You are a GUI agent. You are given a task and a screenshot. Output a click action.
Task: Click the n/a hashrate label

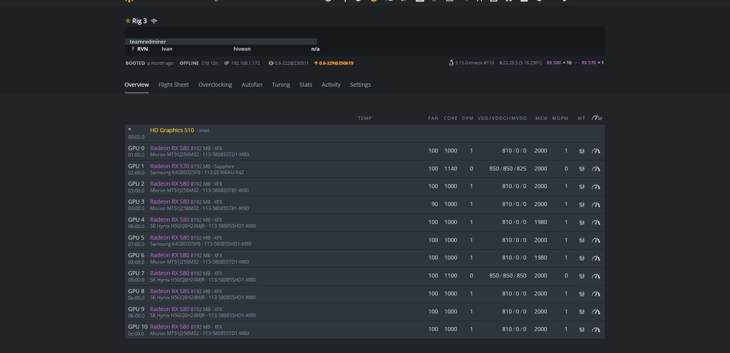[x=315, y=49]
